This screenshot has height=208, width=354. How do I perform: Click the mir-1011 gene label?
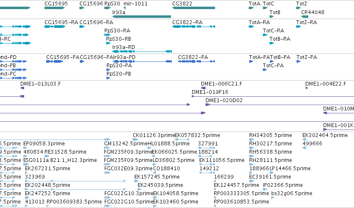[x=136, y=4]
